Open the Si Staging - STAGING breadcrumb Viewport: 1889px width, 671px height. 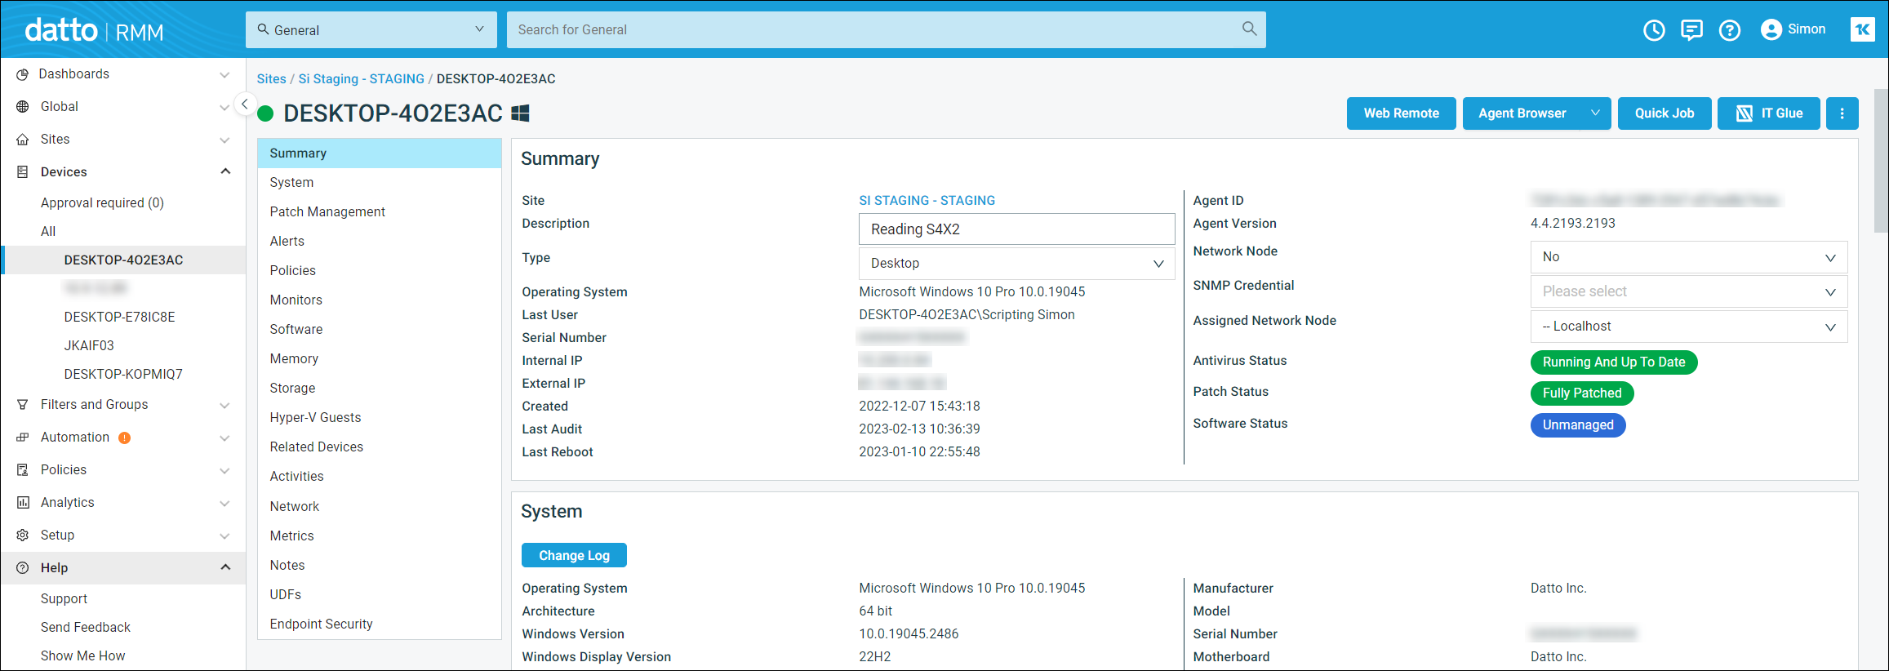click(361, 79)
